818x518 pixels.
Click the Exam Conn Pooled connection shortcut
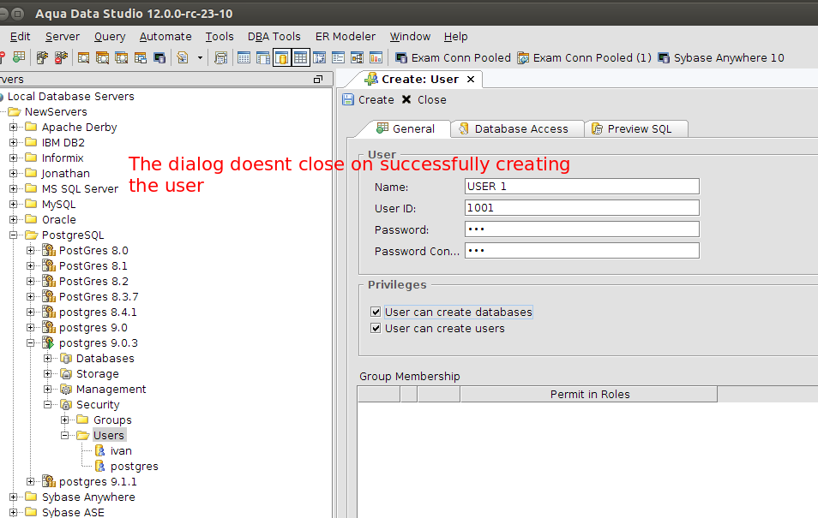453,58
